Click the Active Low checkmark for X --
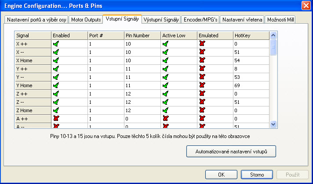Viewport: 313px width, 184px height. coord(165,52)
